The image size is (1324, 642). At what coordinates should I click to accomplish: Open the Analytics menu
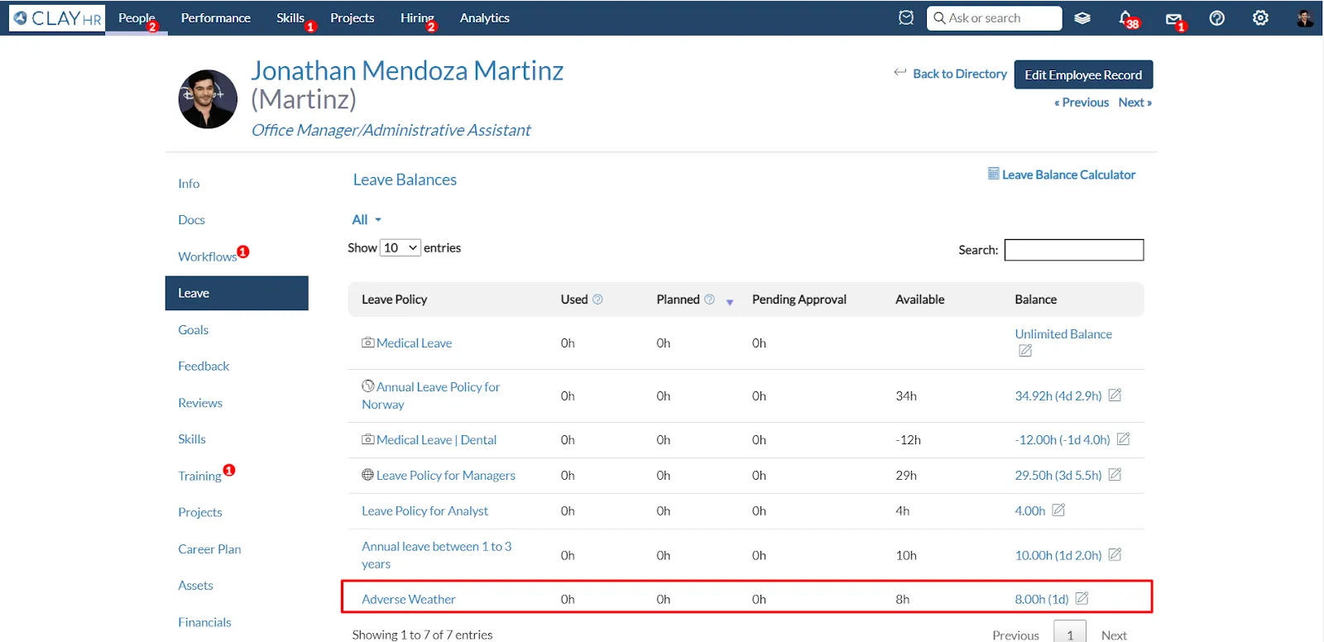pos(485,18)
